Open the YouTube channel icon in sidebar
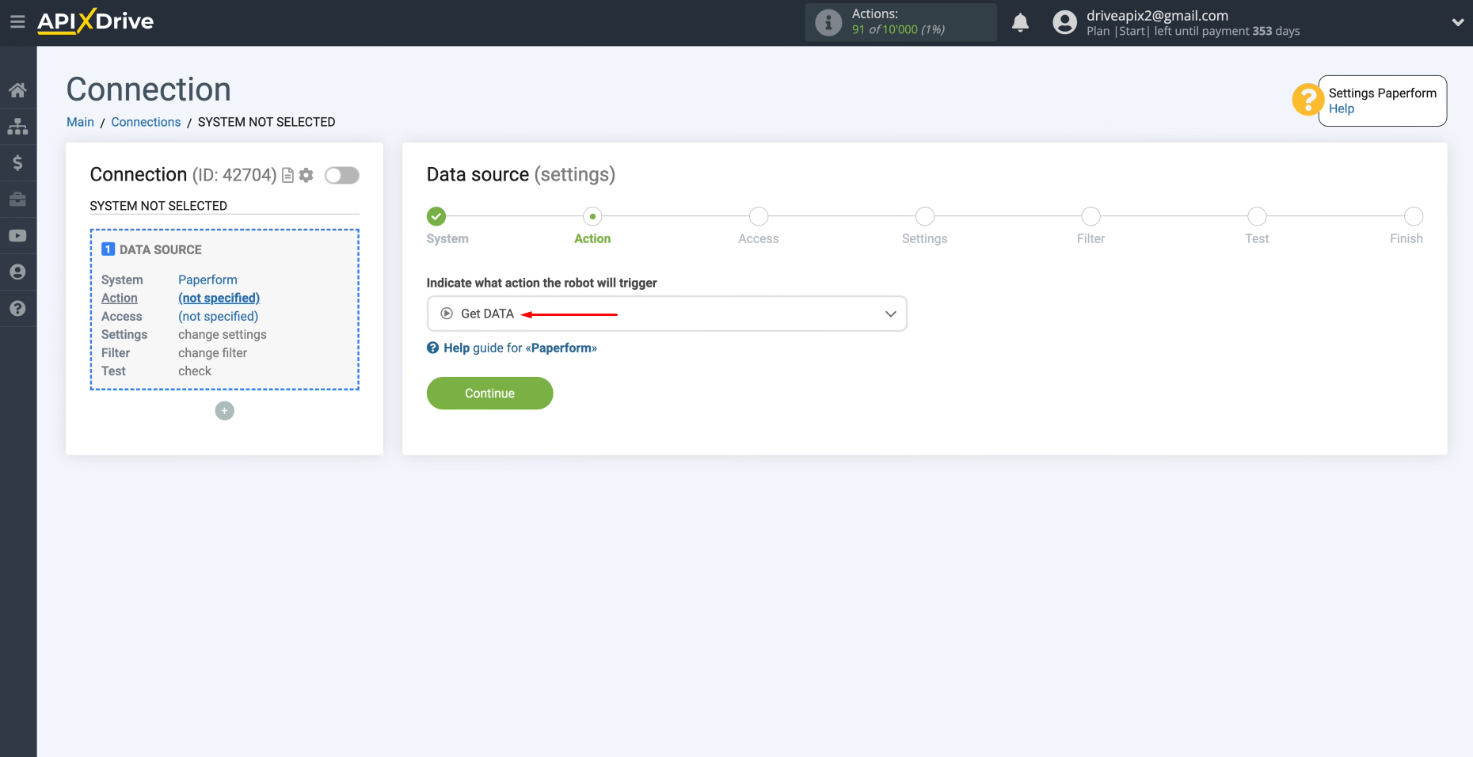Viewport: 1473px width, 757px height. (x=17, y=235)
